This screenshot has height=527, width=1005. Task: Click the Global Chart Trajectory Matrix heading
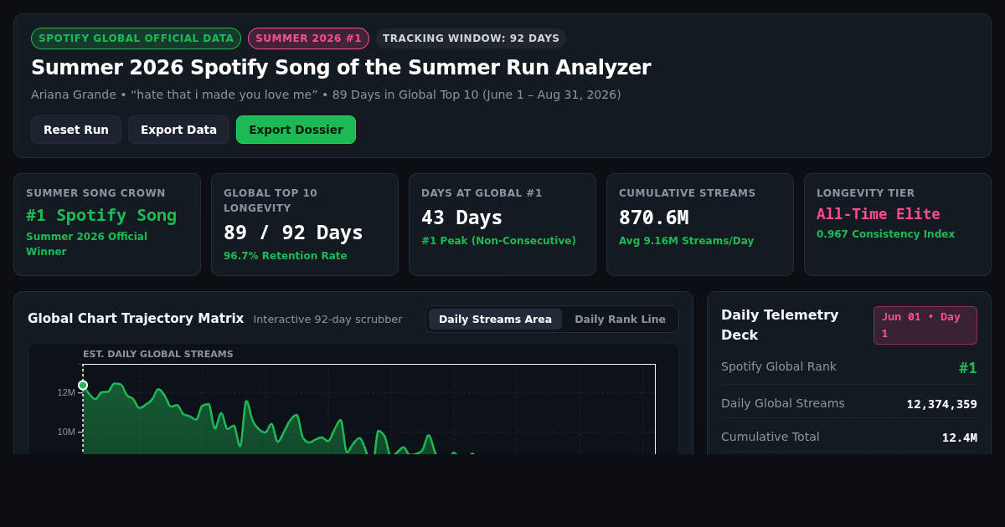[x=136, y=319]
